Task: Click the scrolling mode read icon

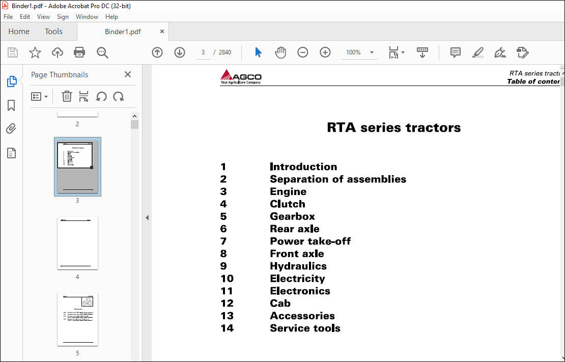Action: pyautogui.click(x=422, y=52)
